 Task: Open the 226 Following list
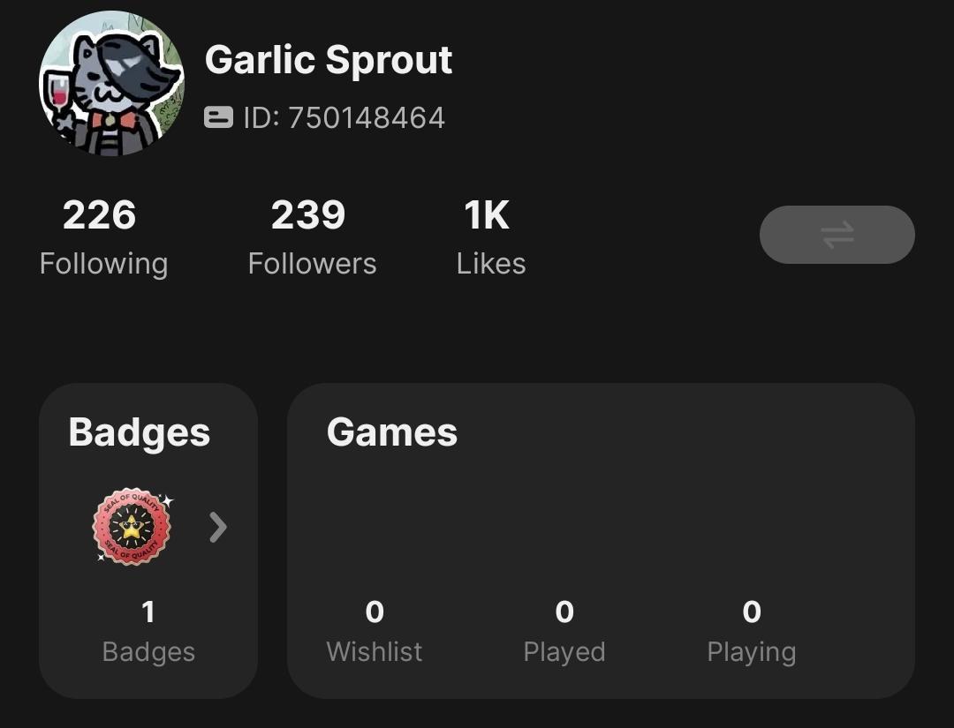100,216
